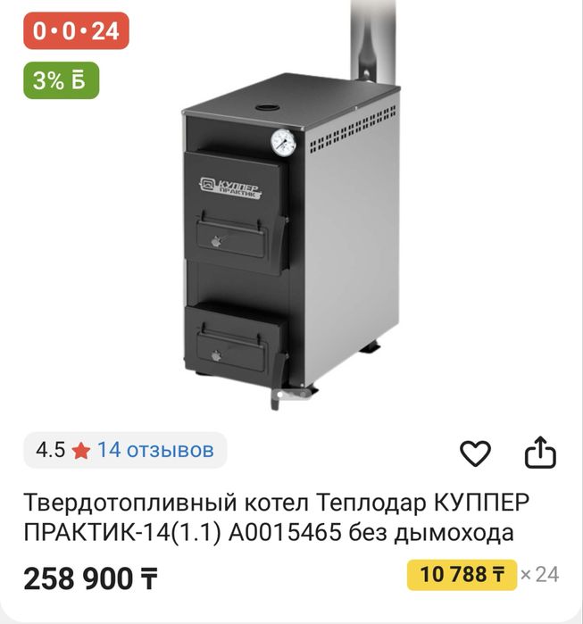Click the round hole on boiler top
The image size is (583, 624).
pyautogui.click(x=267, y=108)
